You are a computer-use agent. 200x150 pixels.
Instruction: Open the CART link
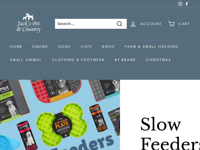(184, 24)
